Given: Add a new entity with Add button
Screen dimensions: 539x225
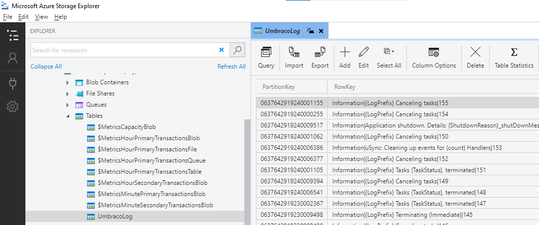Looking at the screenshot, I should [345, 58].
